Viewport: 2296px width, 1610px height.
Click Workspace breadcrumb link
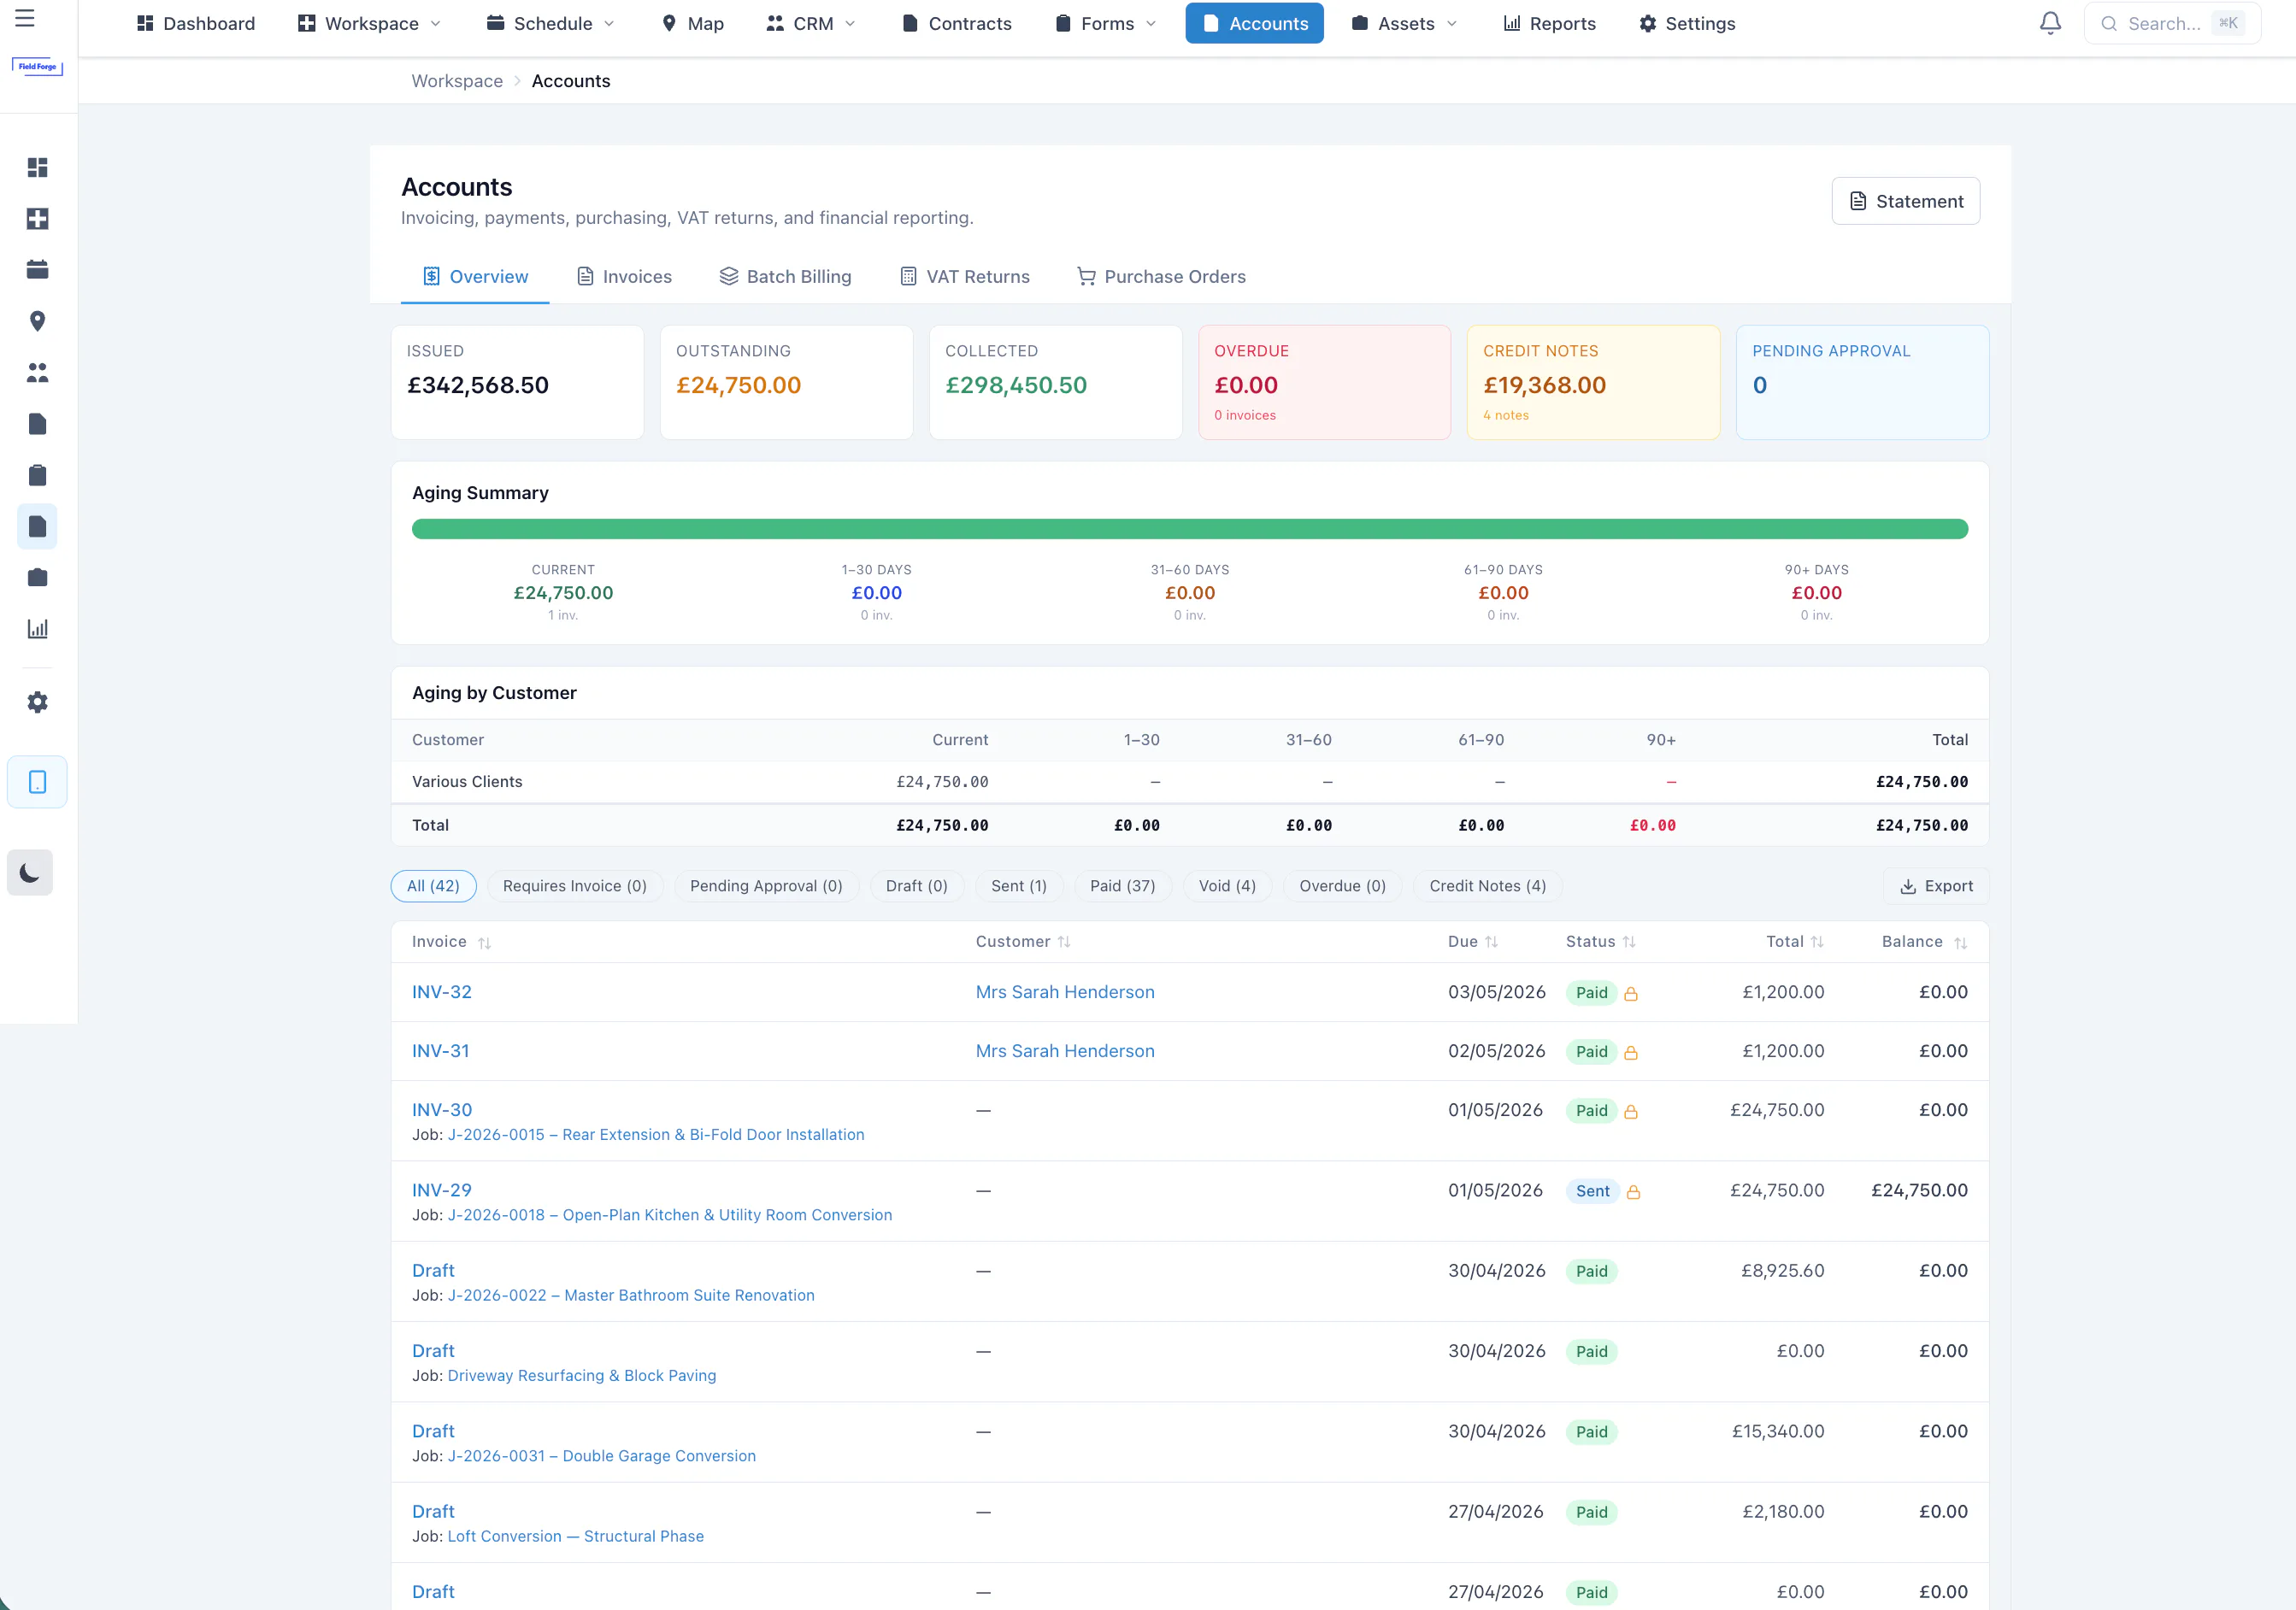click(x=457, y=81)
